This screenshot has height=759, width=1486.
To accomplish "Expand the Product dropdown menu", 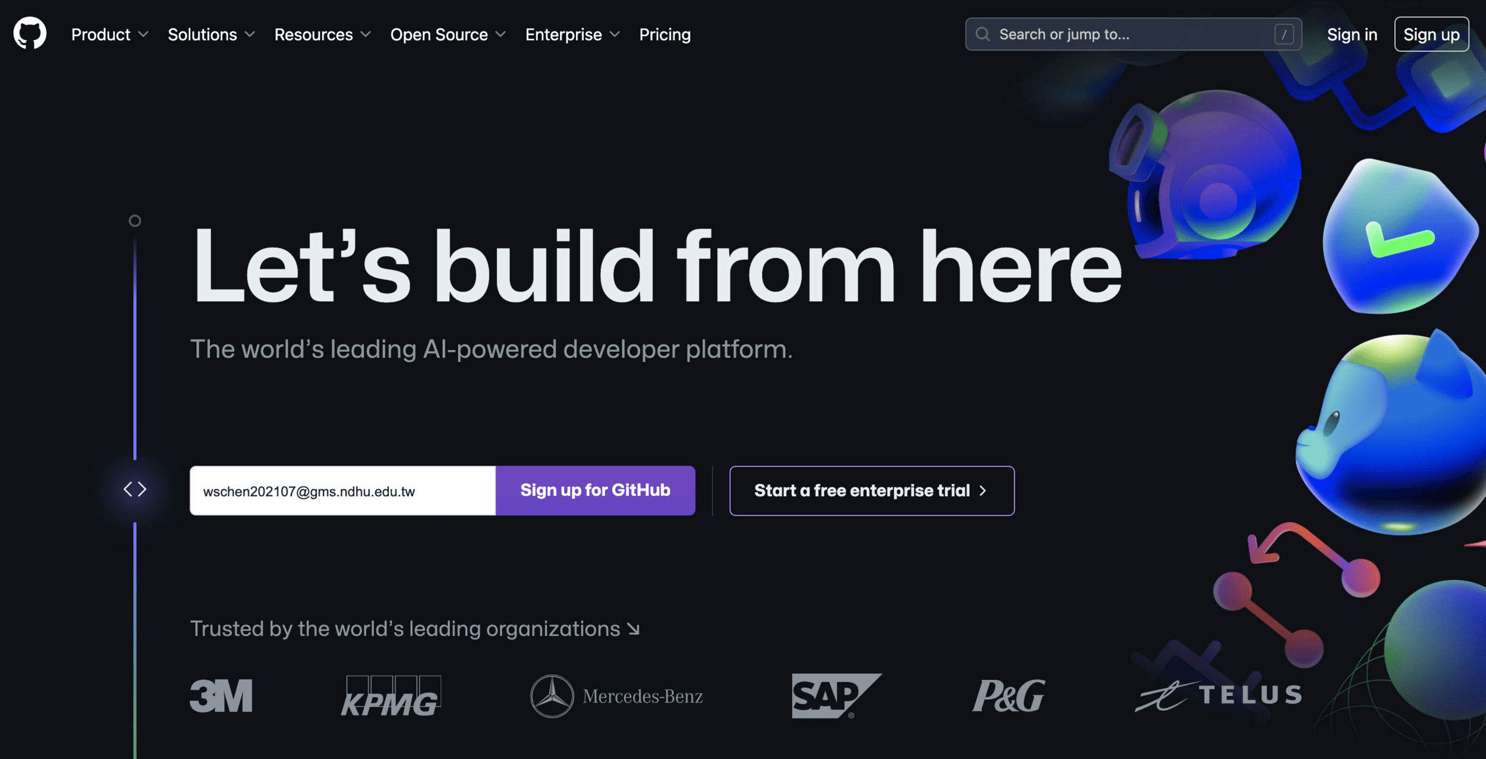I will 109,34.
